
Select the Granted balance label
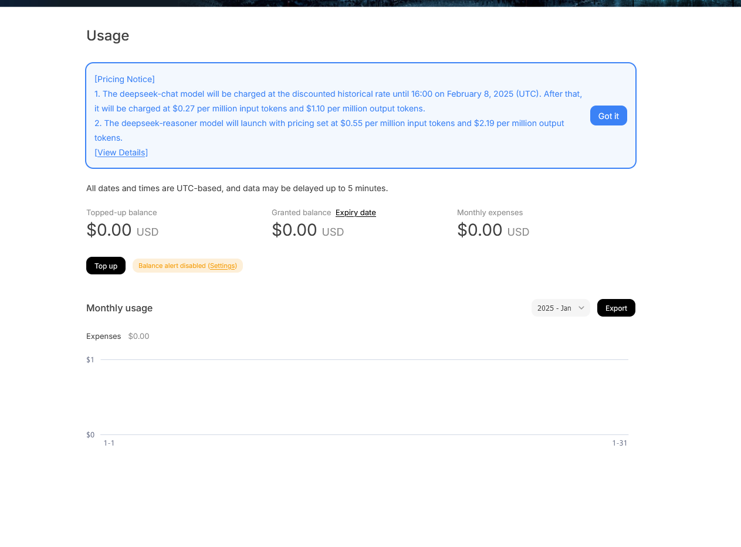(301, 212)
